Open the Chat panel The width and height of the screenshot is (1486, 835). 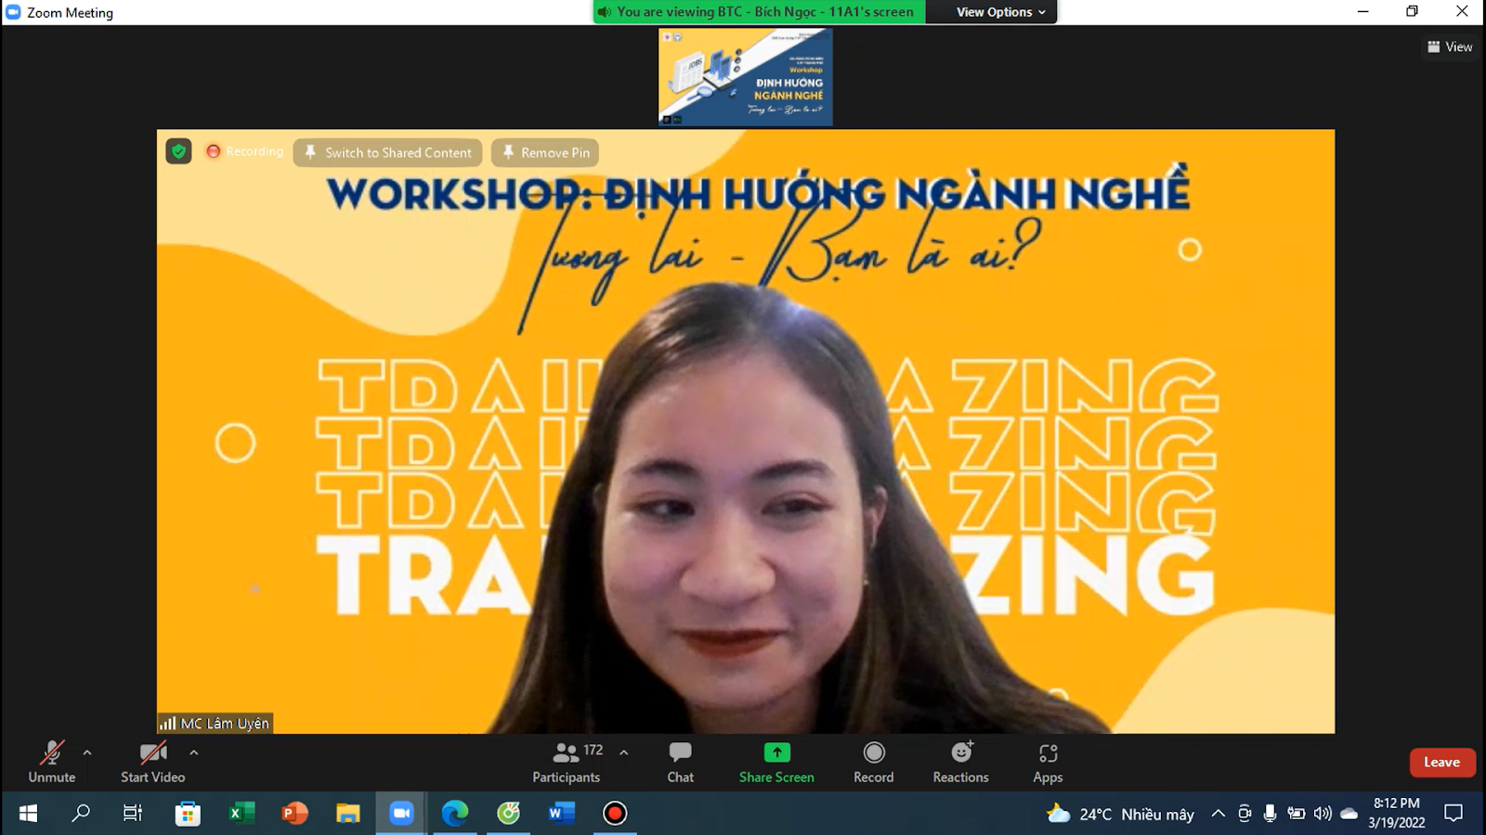point(681,762)
